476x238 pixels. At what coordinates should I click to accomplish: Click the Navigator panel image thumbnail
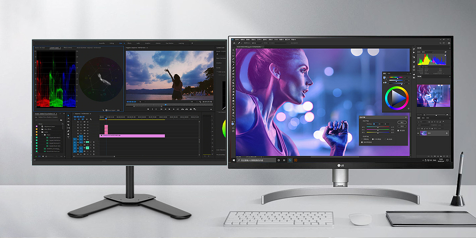click(x=433, y=96)
